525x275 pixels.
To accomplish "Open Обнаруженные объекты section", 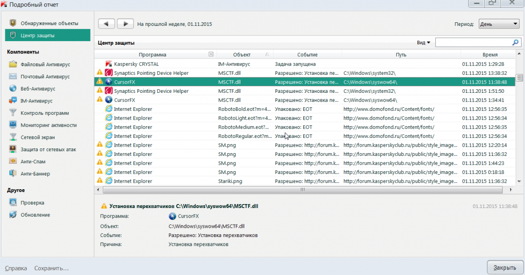I will pyautogui.click(x=49, y=23).
